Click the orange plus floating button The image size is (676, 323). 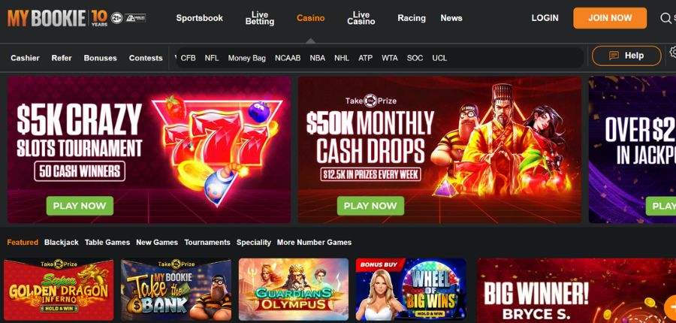pyautogui.click(x=671, y=307)
